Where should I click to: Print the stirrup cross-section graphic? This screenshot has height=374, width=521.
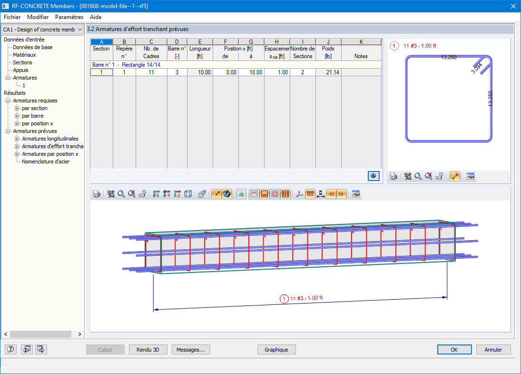pyautogui.click(x=393, y=176)
